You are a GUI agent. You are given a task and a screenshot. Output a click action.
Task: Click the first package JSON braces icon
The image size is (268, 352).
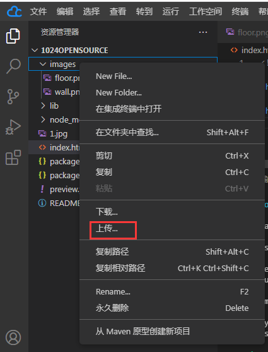[42, 161]
